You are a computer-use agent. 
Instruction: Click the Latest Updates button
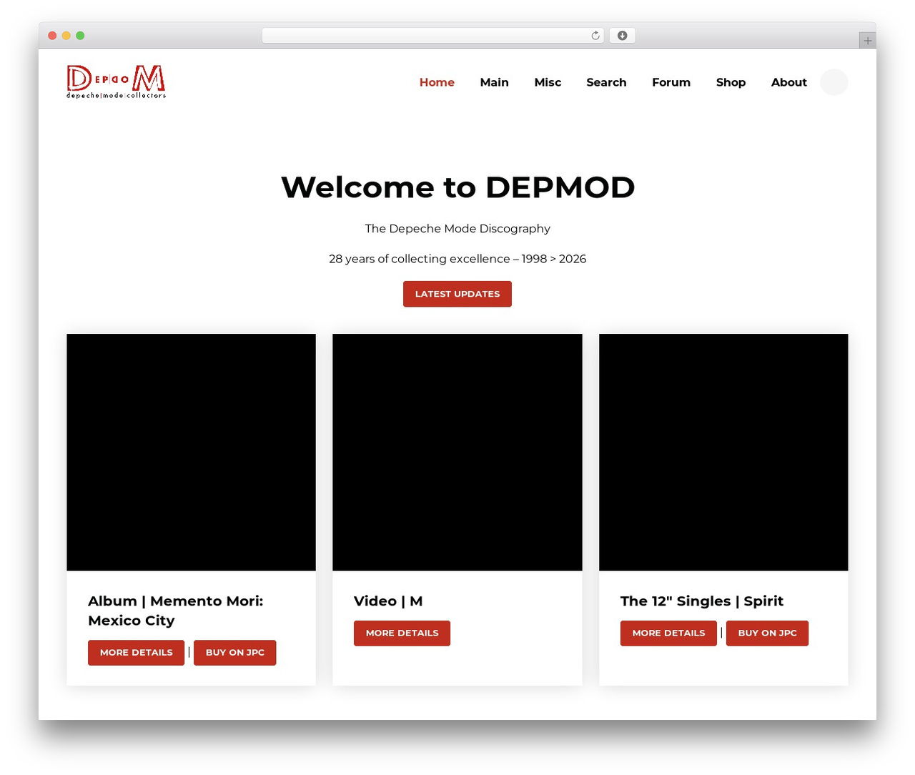pyautogui.click(x=457, y=294)
